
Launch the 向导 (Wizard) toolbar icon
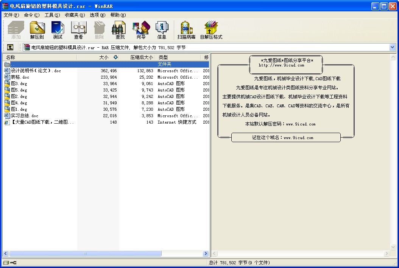(141, 30)
